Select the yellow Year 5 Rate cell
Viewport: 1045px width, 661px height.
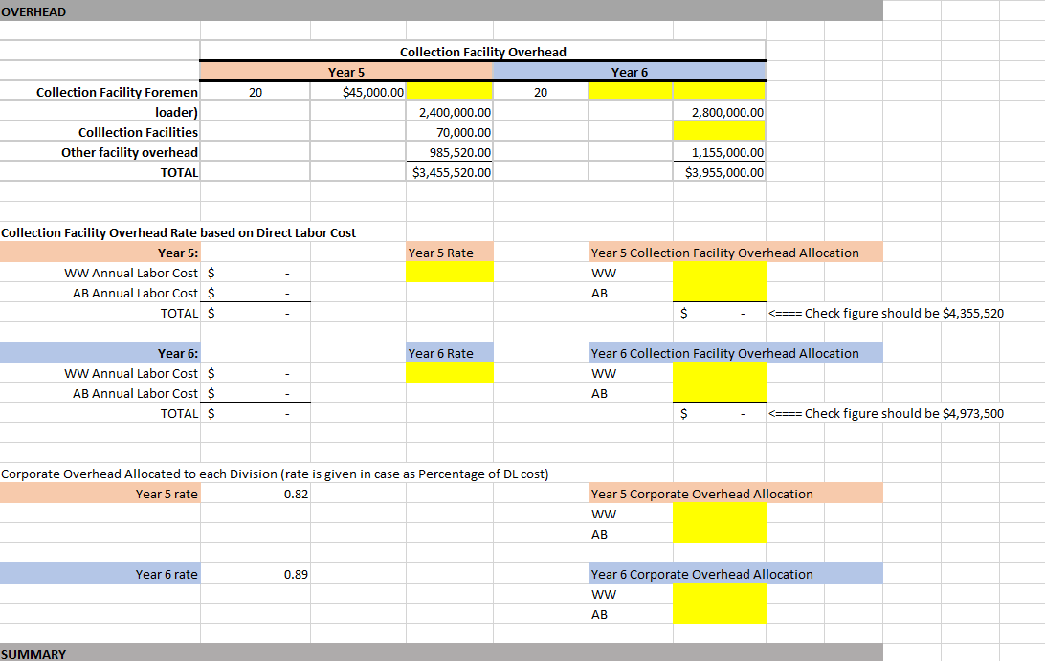(450, 273)
